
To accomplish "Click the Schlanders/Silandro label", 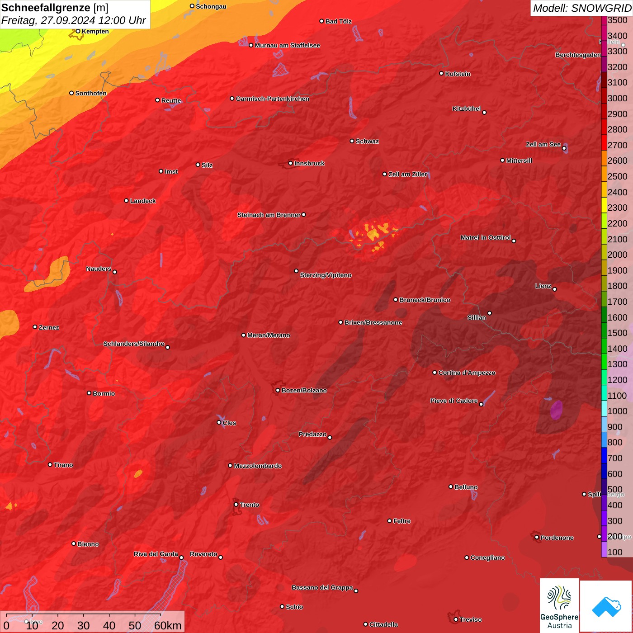I will point(134,344).
